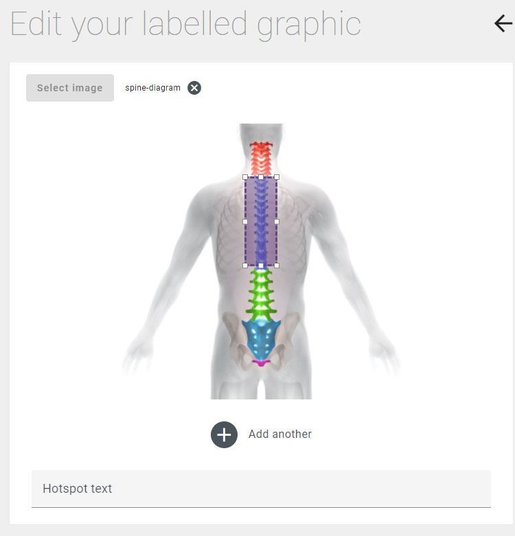
Task: Click the spine-diagram filename label
Action: [152, 88]
